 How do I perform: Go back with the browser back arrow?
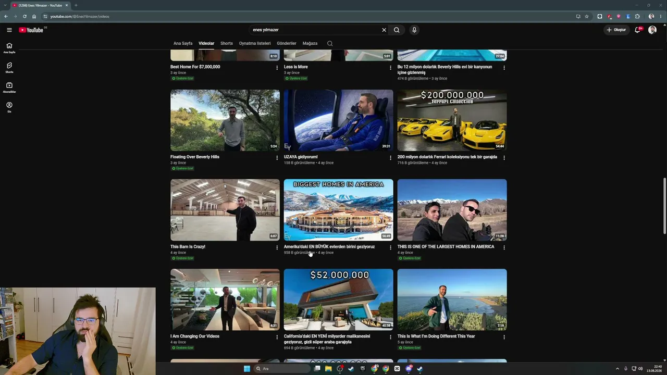tap(6, 16)
